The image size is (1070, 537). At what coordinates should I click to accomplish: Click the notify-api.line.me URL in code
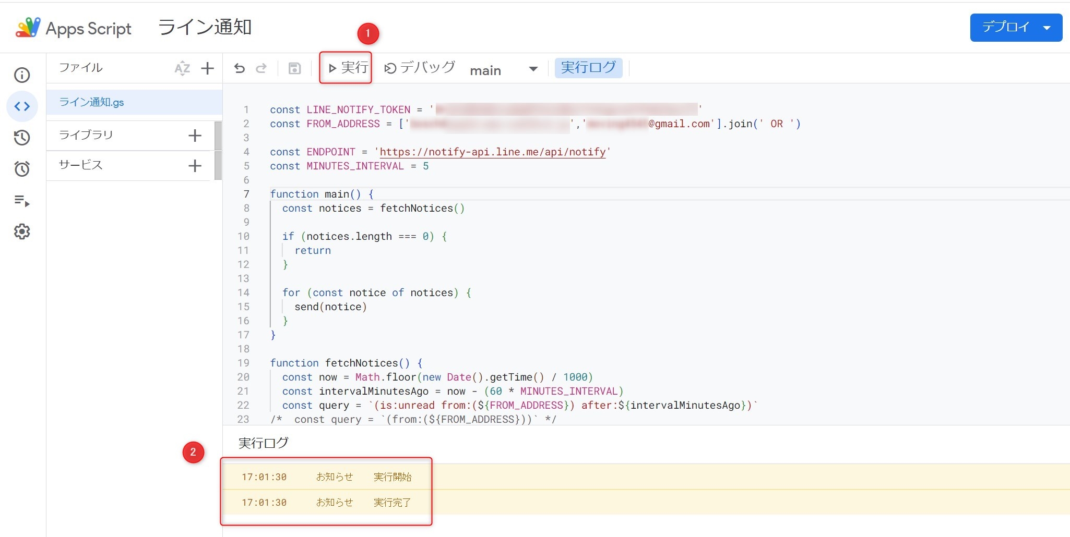point(492,152)
